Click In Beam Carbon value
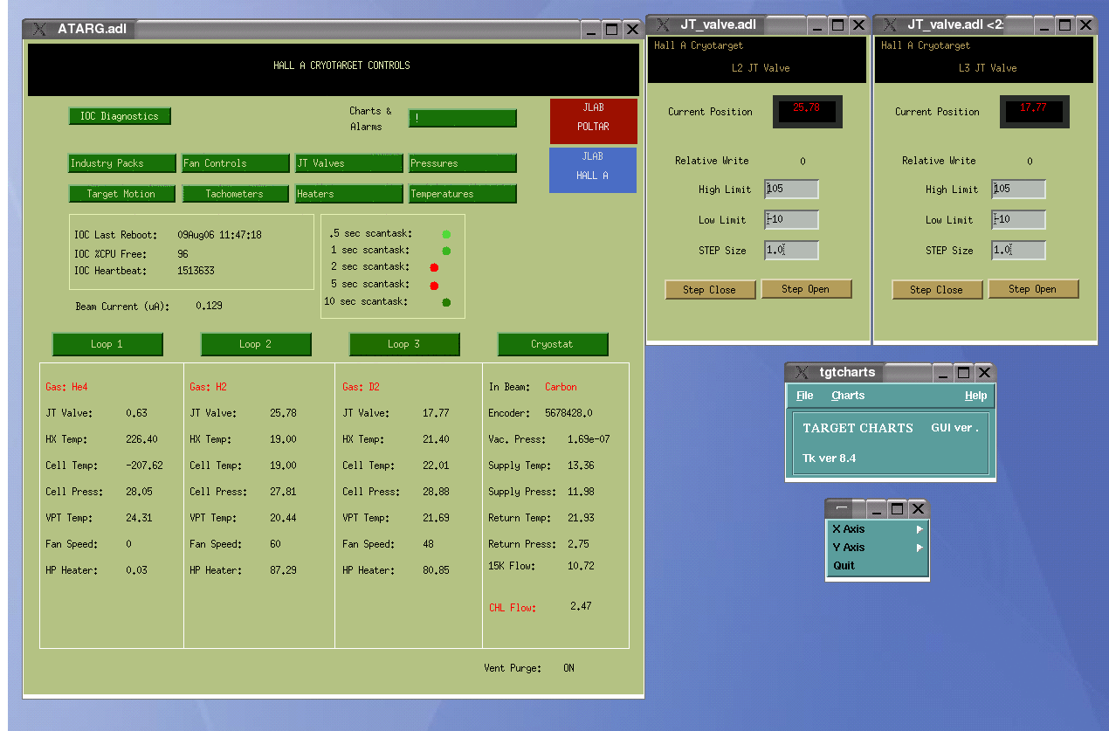This screenshot has width=1109, height=731. click(x=561, y=387)
